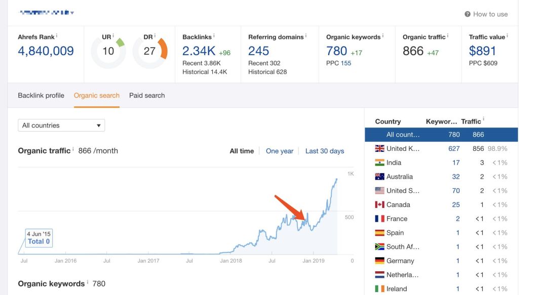Image resolution: width=547 pixels, height=295 pixels.
Task: Show the One year traffic range
Action: [280, 151]
